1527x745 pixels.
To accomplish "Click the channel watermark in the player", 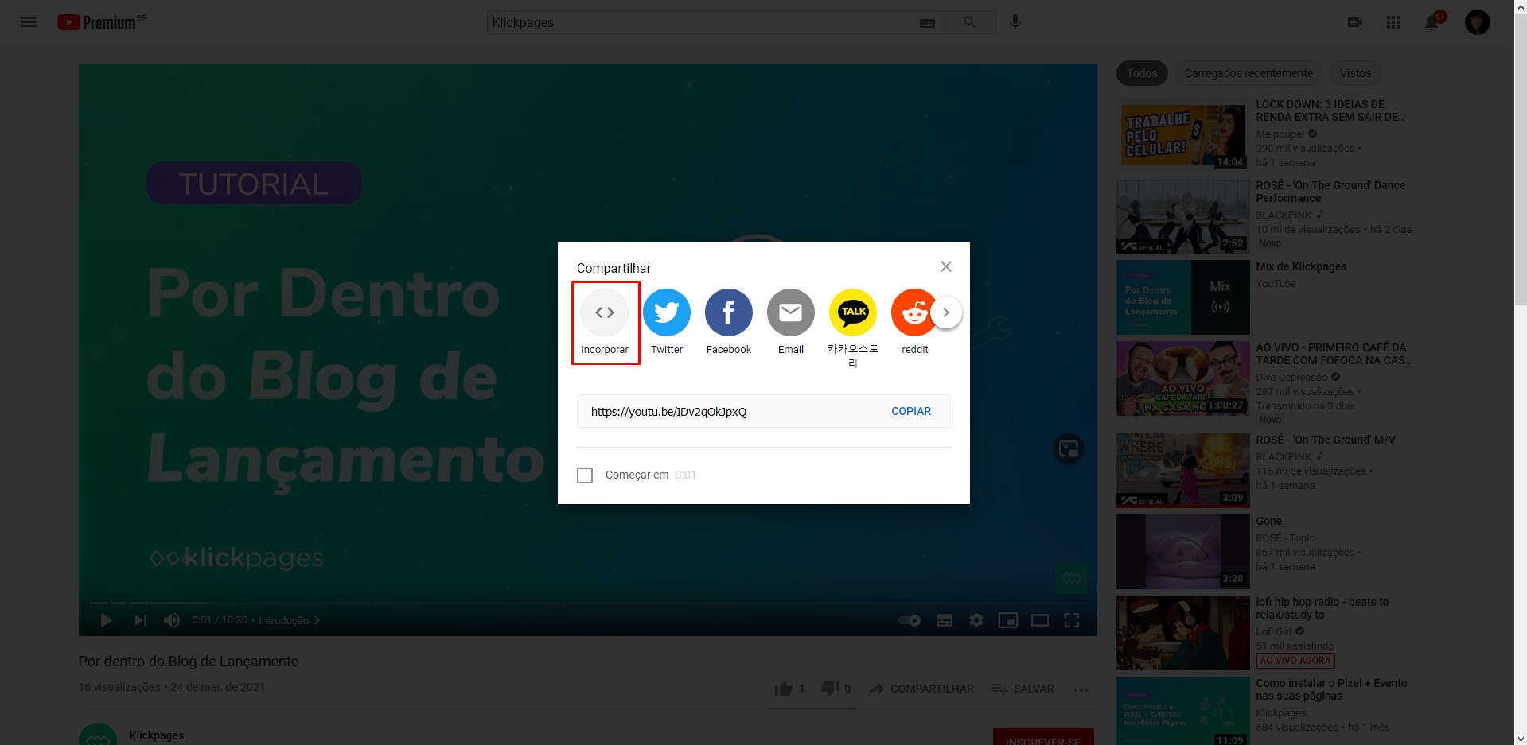I will coord(1072,578).
